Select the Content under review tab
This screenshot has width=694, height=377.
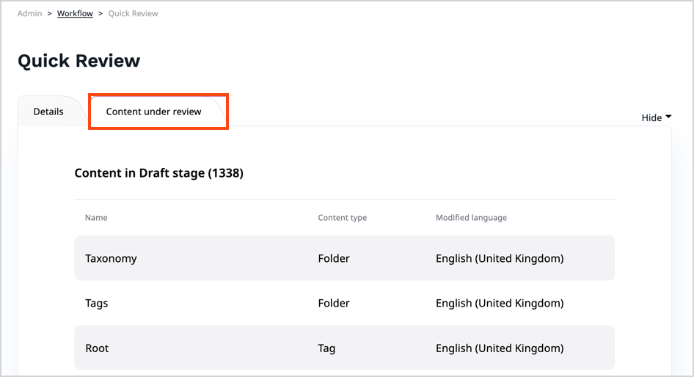coord(154,111)
